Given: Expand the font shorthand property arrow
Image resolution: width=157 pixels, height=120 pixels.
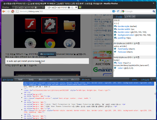Looking at the screenshot, I should tap(117, 63).
